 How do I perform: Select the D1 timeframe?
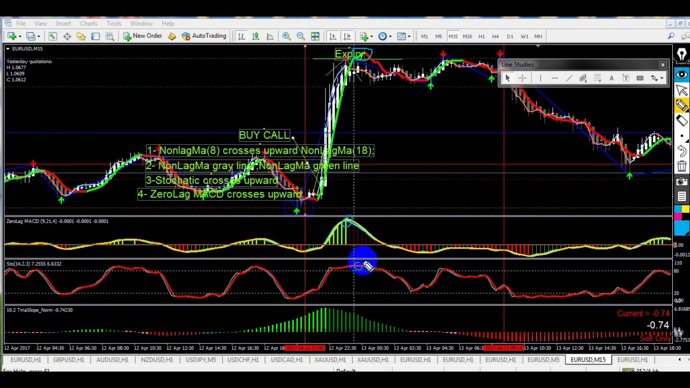(x=510, y=36)
